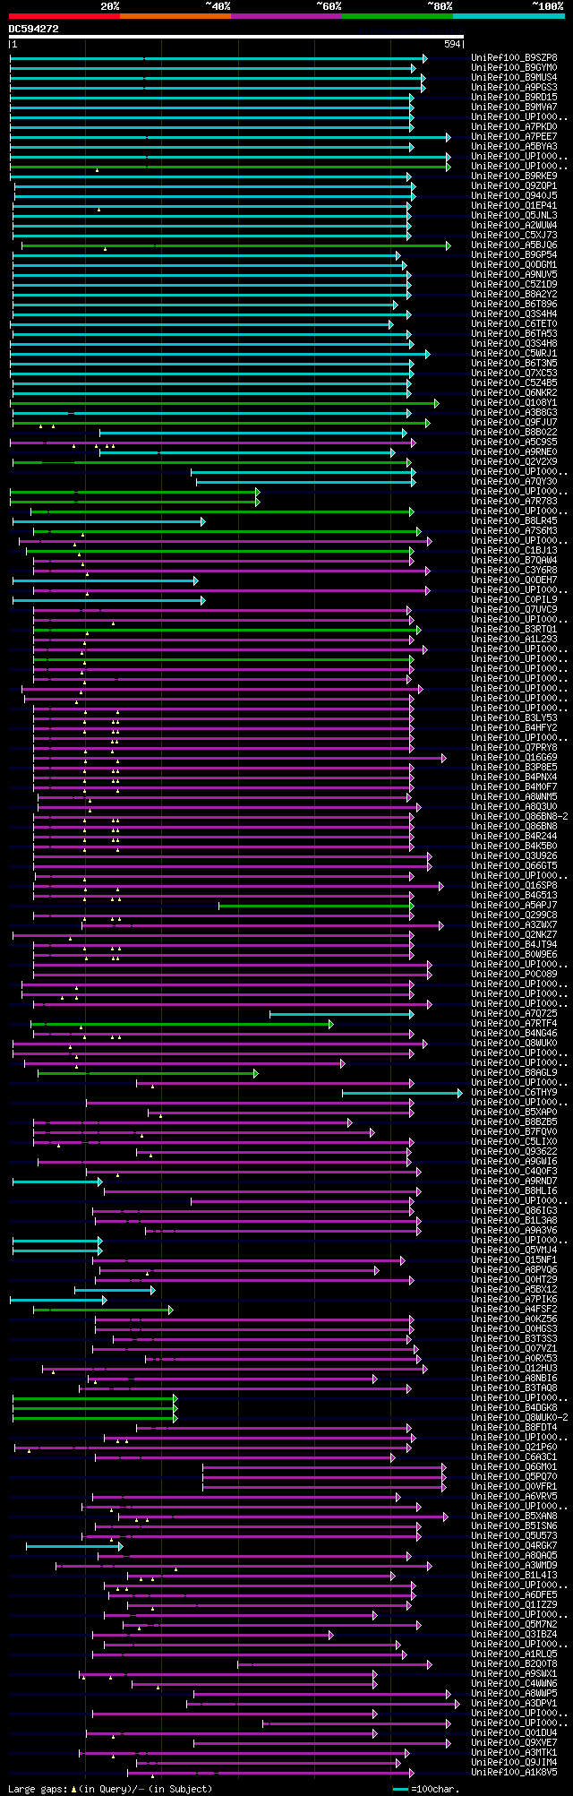Open hit UniRef100_A5BYA3
The width and height of the screenshot is (573, 1796).
pos(514,147)
